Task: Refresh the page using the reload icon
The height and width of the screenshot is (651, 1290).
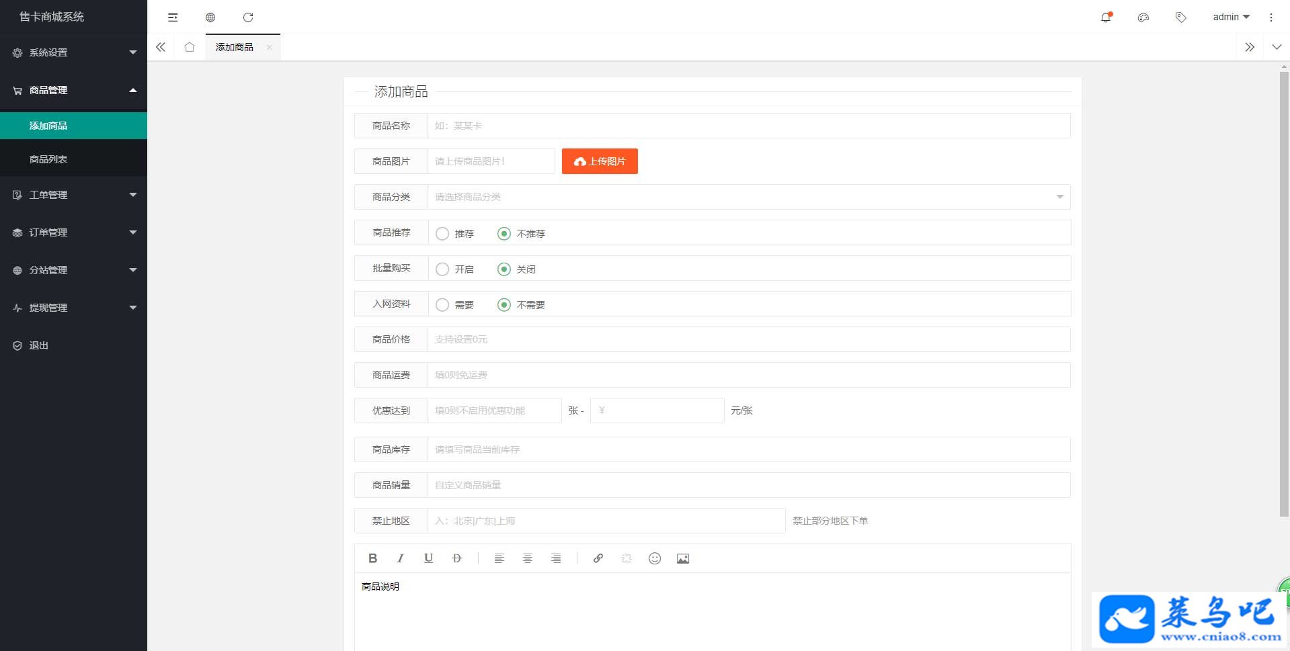Action: [248, 17]
